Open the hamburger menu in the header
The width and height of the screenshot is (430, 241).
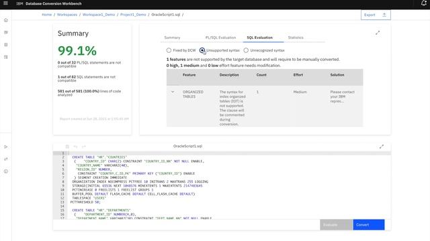(x=5, y=3)
